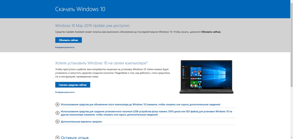Click the Windows 10 laptop image
The height and width of the screenshot is (139, 293).
pos(206,77)
